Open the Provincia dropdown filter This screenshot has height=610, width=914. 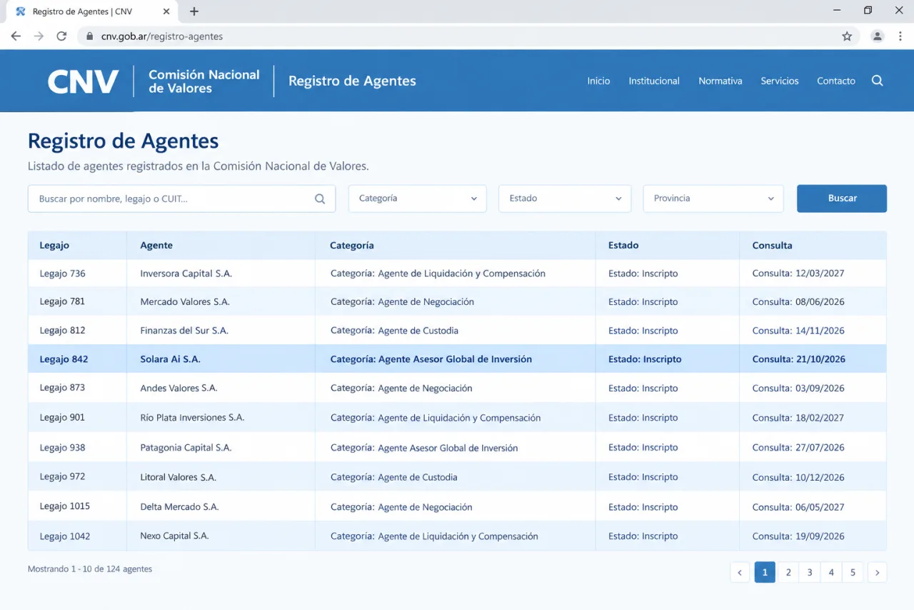(713, 199)
